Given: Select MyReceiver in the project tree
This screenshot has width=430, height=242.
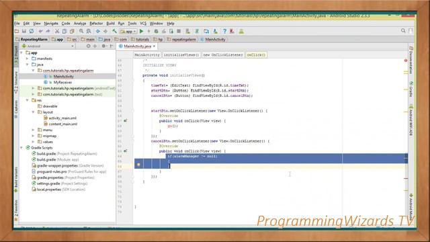Looking at the screenshot, I should coord(62,83).
